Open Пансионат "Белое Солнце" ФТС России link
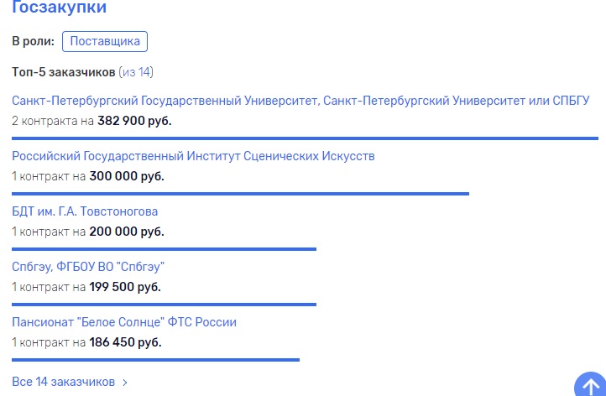 click(124, 322)
